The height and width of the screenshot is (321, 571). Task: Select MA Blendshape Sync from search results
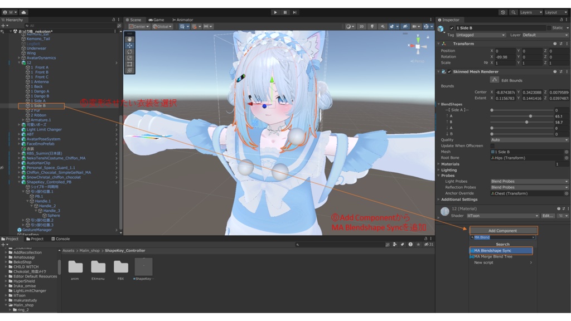pos(501,251)
